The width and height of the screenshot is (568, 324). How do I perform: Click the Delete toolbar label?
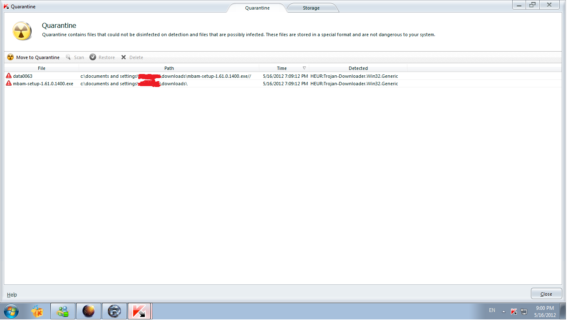coord(136,57)
